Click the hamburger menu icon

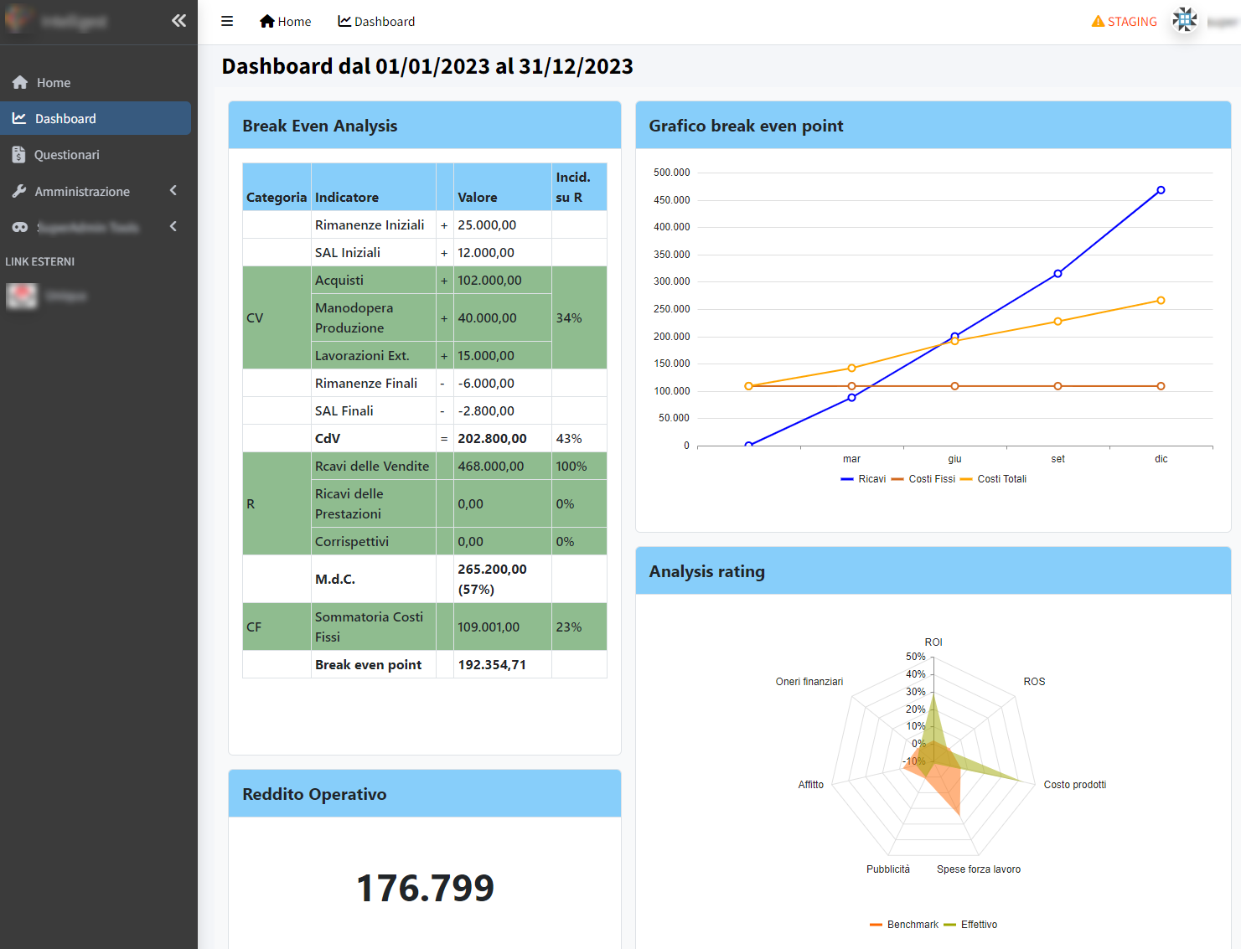click(x=227, y=22)
